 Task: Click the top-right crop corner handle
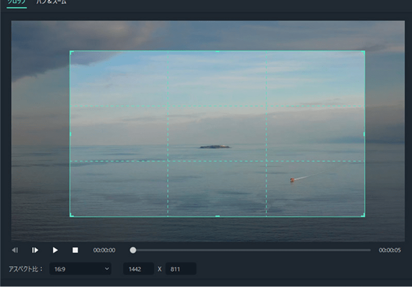point(363,53)
